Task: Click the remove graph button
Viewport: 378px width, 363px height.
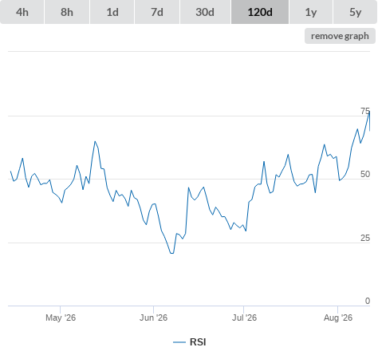Action: tap(340, 36)
